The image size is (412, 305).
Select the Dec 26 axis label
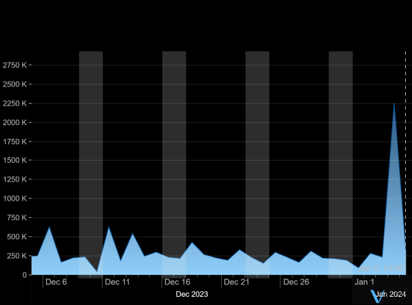pyautogui.click(x=296, y=282)
